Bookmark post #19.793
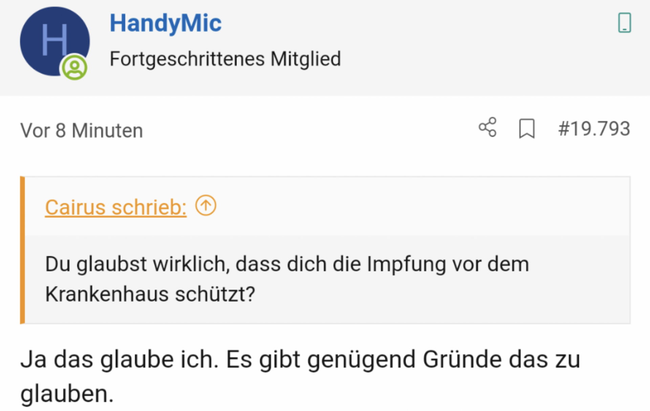This screenshot has height=411, width=650. [527, 128]
